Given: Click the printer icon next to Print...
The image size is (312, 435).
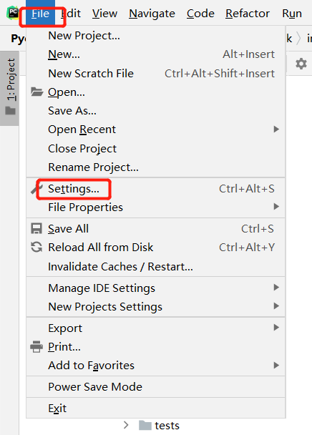Looking at the screenshot, I should (x=36, y=347).
